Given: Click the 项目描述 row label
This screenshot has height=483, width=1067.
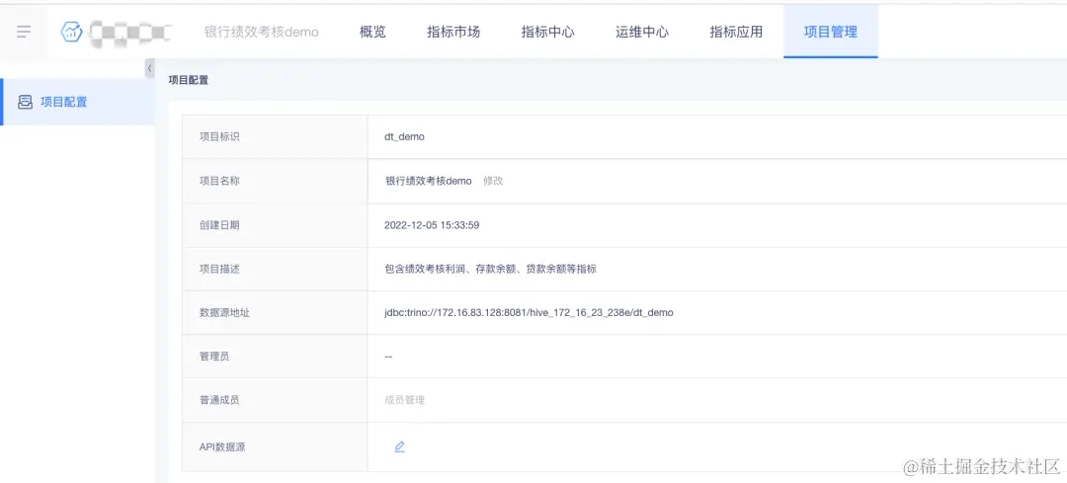Looking at the screenshot, I should pyautogui.click(x=219, y=269).
